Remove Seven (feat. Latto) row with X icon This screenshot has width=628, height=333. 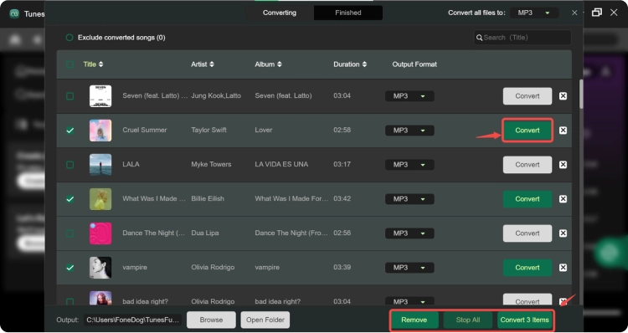pos(563,96)
